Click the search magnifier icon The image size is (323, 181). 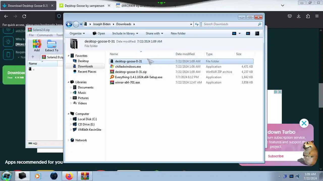(259, 24)
